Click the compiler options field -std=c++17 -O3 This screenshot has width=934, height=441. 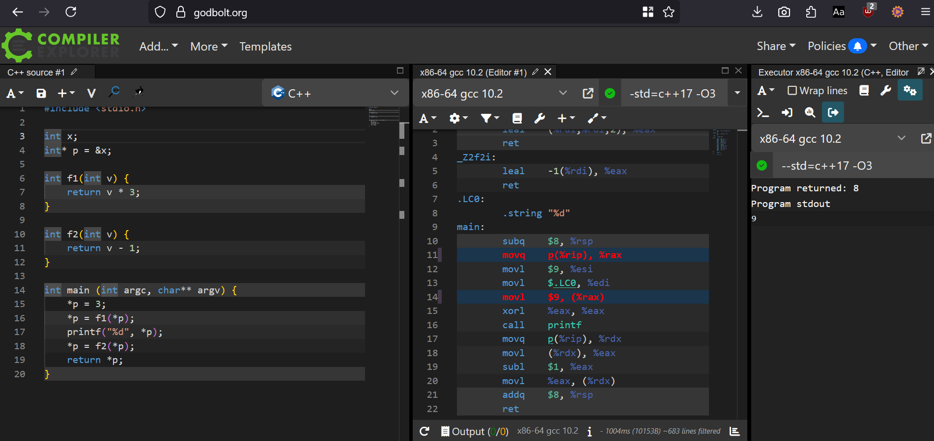672,93
